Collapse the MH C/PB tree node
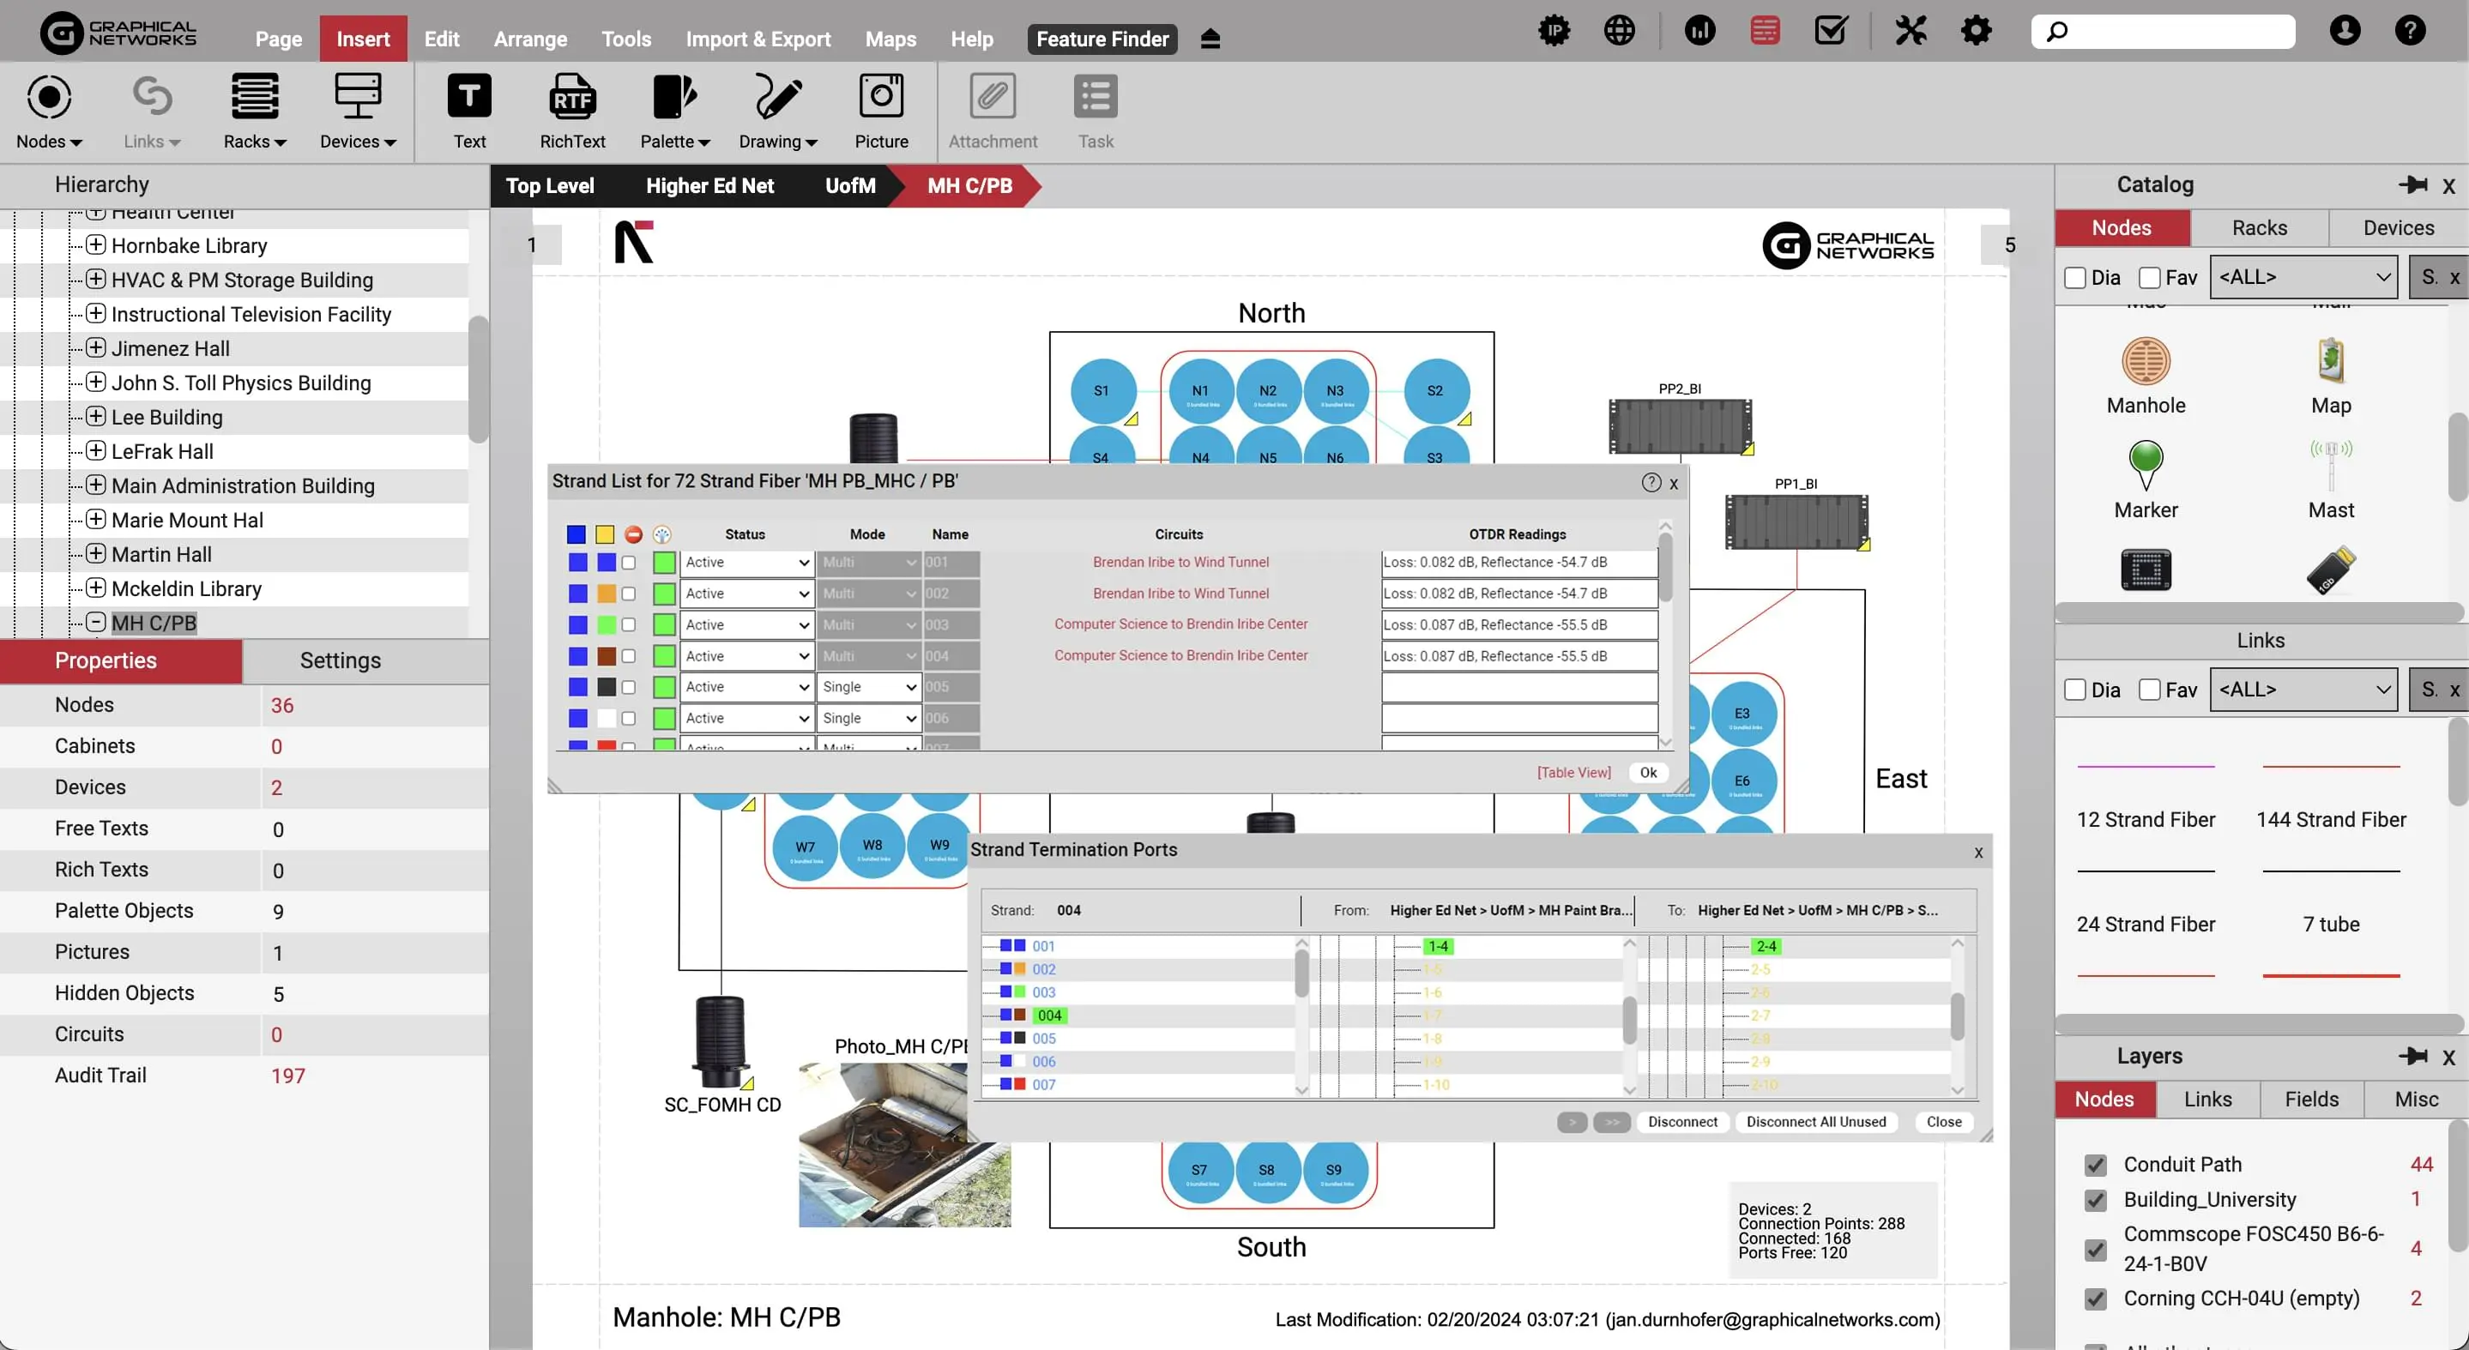This screenshot has width=2469, height=1350. [x=95, y=622]
